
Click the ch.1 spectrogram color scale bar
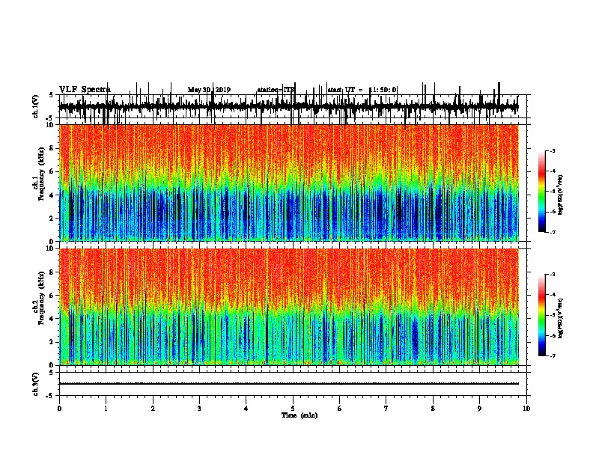tap(542, 192)
